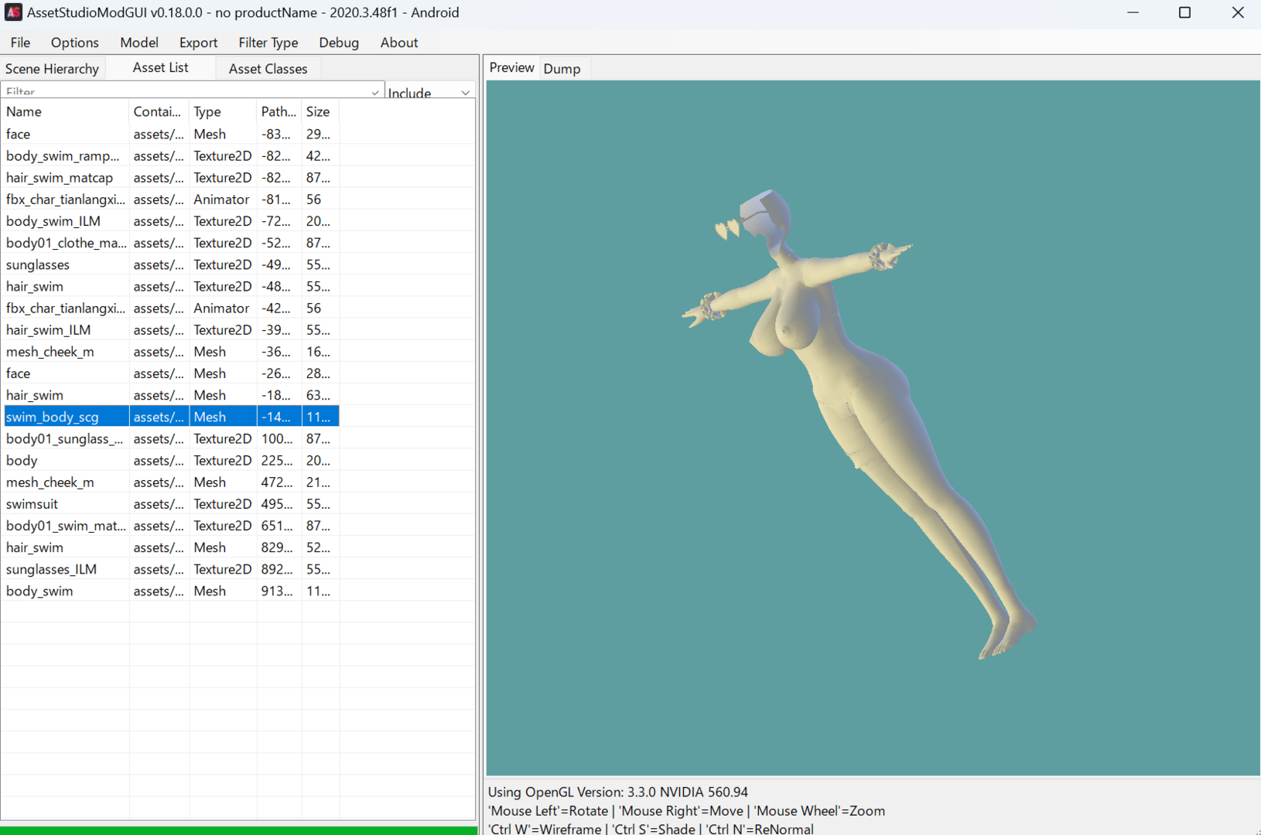
Task: Click the AssetStudio app icon in title bar
Action: click(13, 12)
